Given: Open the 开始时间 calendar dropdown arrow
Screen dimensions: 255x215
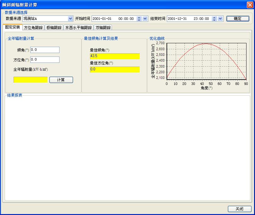Looking at the screenshot, I should click(x=145, y=19).
